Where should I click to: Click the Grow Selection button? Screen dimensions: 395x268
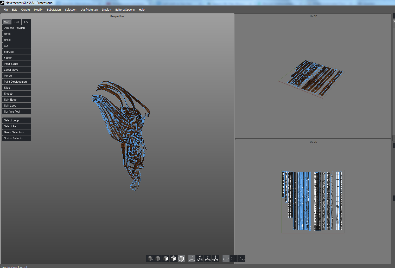(x=17, y=132)
